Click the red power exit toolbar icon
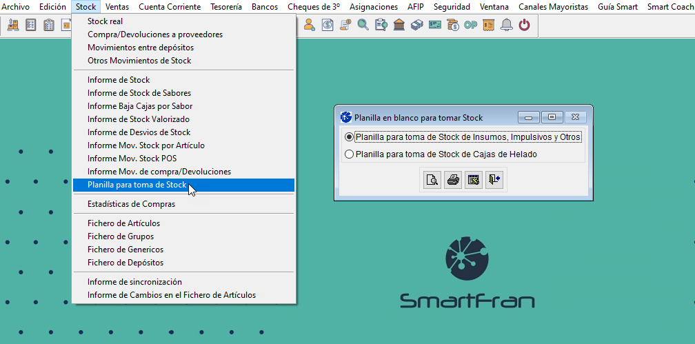 (524, 25)
